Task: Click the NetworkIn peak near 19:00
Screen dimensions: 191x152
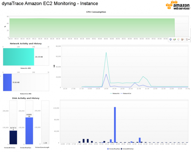Action: [106, 52]
